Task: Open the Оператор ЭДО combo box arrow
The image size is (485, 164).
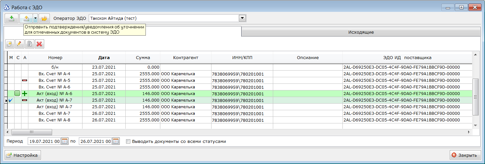Action: click(242, 18)
